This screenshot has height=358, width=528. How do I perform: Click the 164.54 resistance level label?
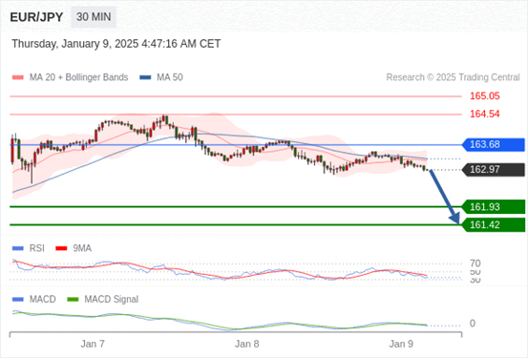tap(485, 114)
